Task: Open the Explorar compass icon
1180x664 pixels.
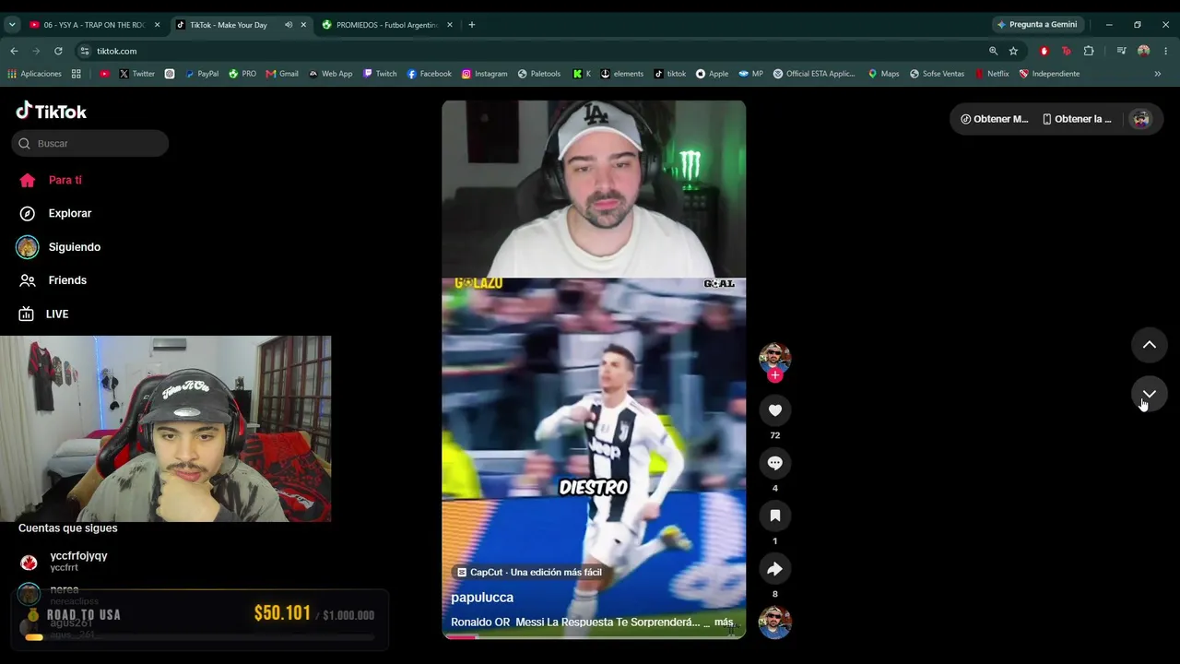Action: coord(29,213)
